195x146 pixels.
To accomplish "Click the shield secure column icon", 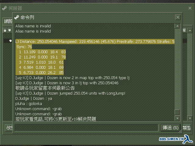I will click(10, 30).
